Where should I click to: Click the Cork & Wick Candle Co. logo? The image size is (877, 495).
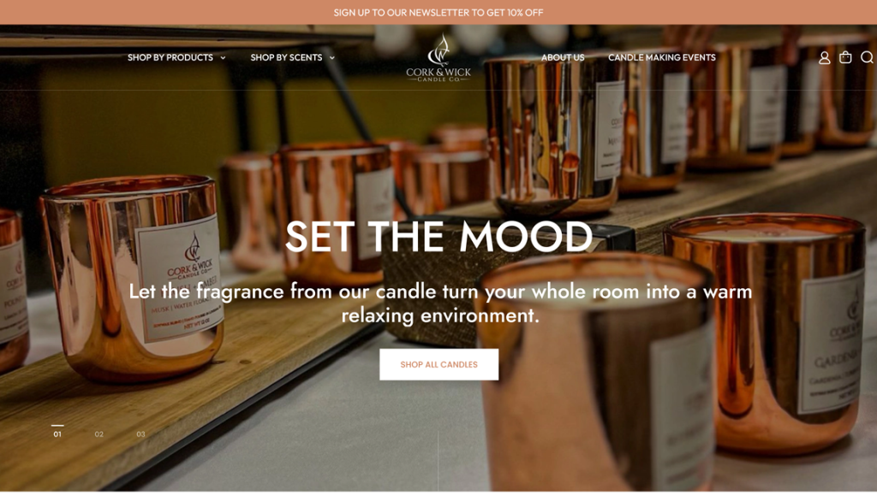(x=438, y=57)
